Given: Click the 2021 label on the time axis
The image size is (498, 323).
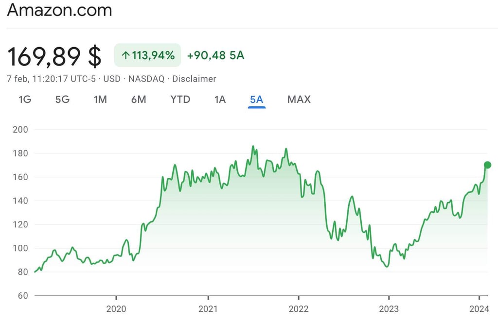Looking at the screenshot, I should pyautogui.click(x=208, y=308).
